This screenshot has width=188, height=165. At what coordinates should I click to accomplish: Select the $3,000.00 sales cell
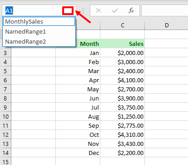click(123, 62)
